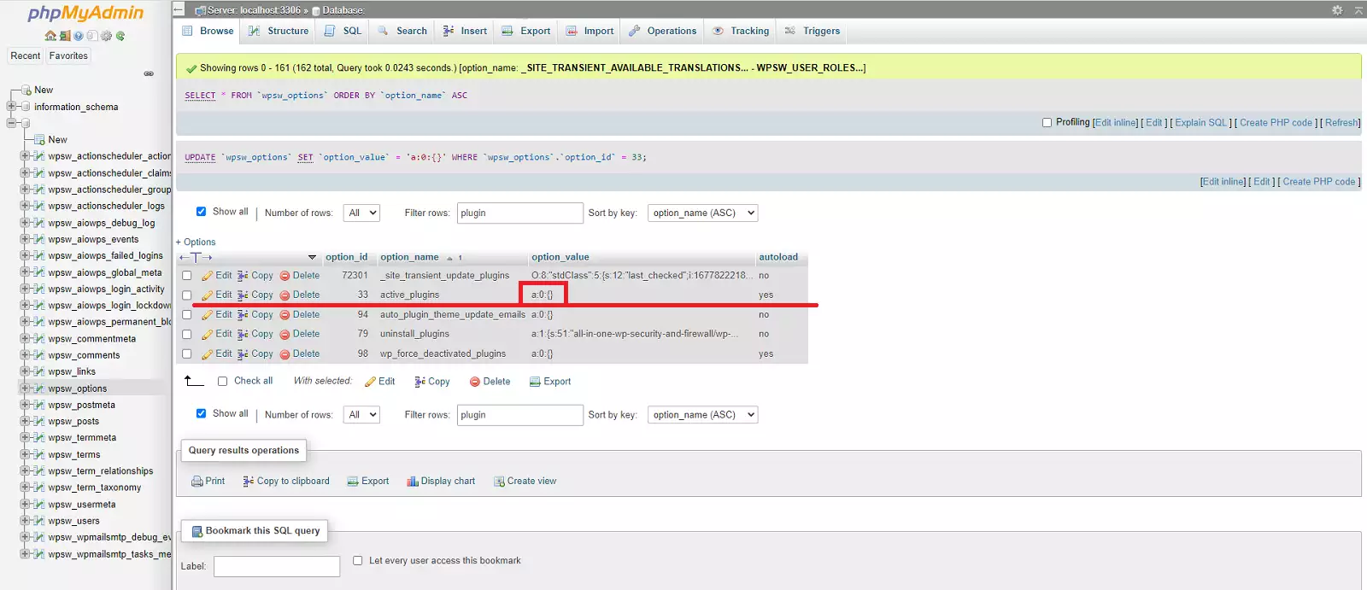The height and width of the screenshot is (590, 1367).
Task: Click the green reload navigation icon
Action: (x=120, y=36)
